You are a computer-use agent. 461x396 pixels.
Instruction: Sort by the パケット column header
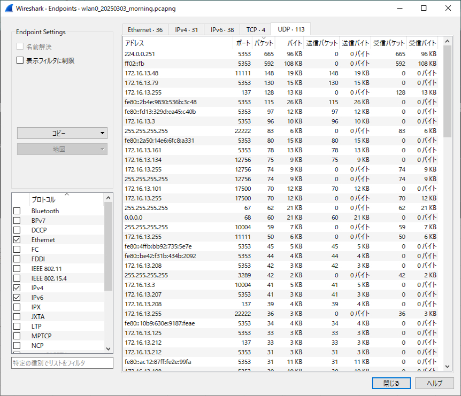pos(264,43)
